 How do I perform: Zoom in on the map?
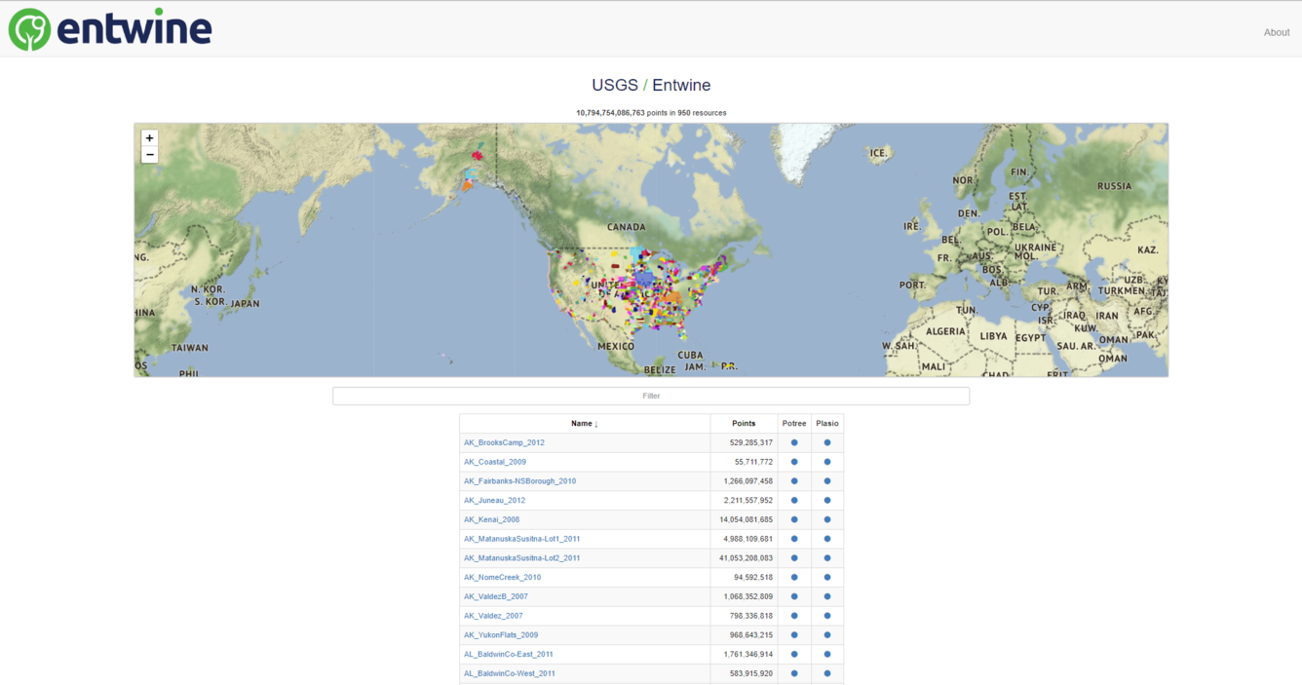click(x=149, y=138)
